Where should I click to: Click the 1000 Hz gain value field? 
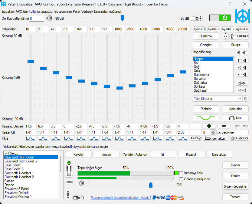pos(119,126)
